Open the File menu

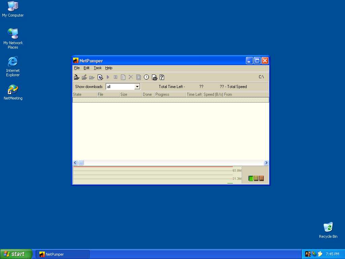click(77, 68)
